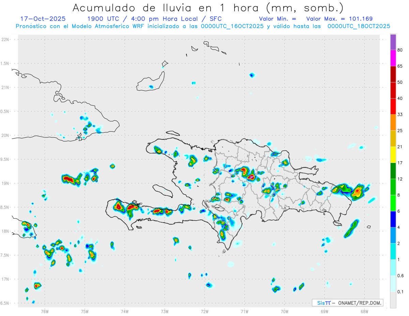409x316 pixels.
Task: Click the WRF model forecast subtitle line
Action: pos(203,26)
